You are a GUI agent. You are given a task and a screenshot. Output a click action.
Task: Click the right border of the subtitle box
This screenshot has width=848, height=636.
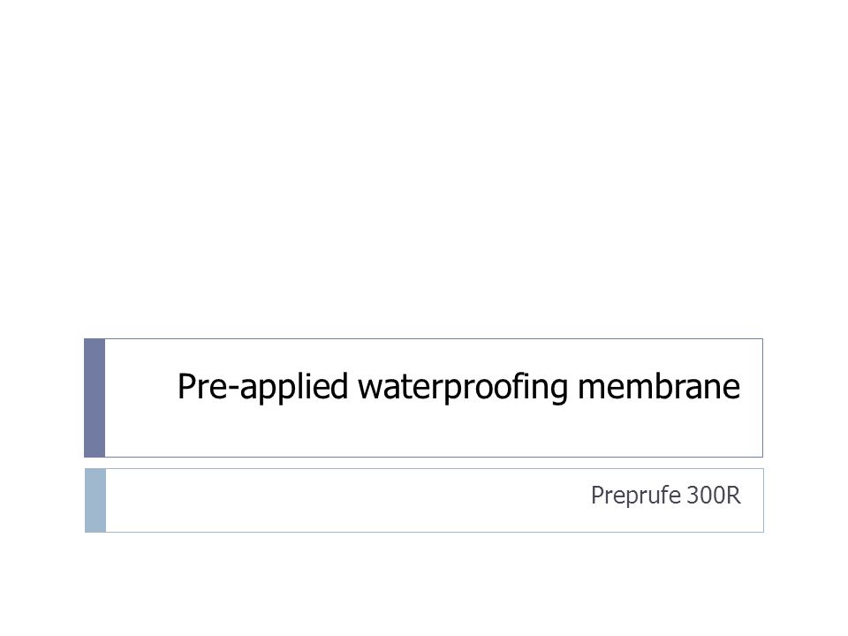tap(763, 500)
